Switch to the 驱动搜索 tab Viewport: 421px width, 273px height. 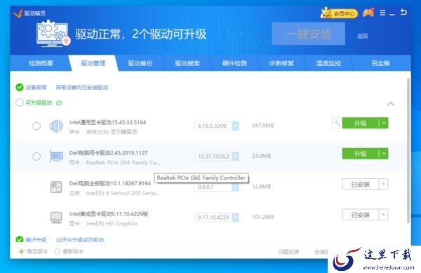click(x=187, y=63)
